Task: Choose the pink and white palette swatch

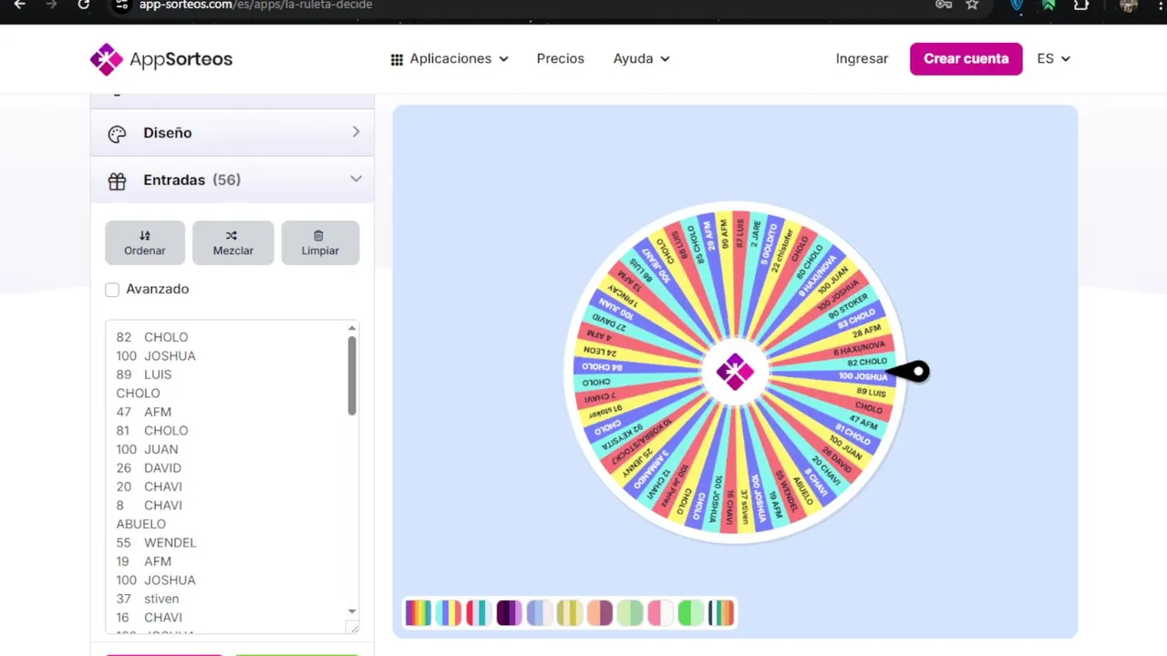Action: (660, 612)
